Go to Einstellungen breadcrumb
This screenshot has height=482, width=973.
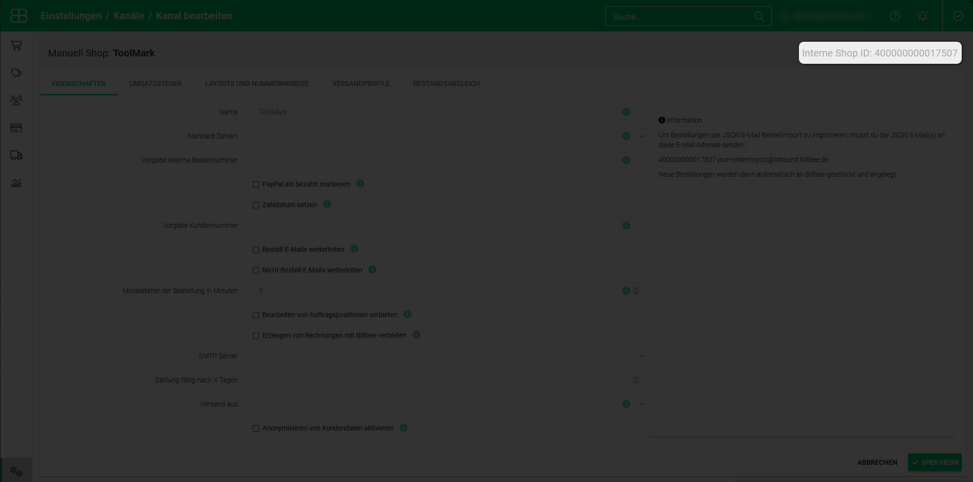[71, 16]
